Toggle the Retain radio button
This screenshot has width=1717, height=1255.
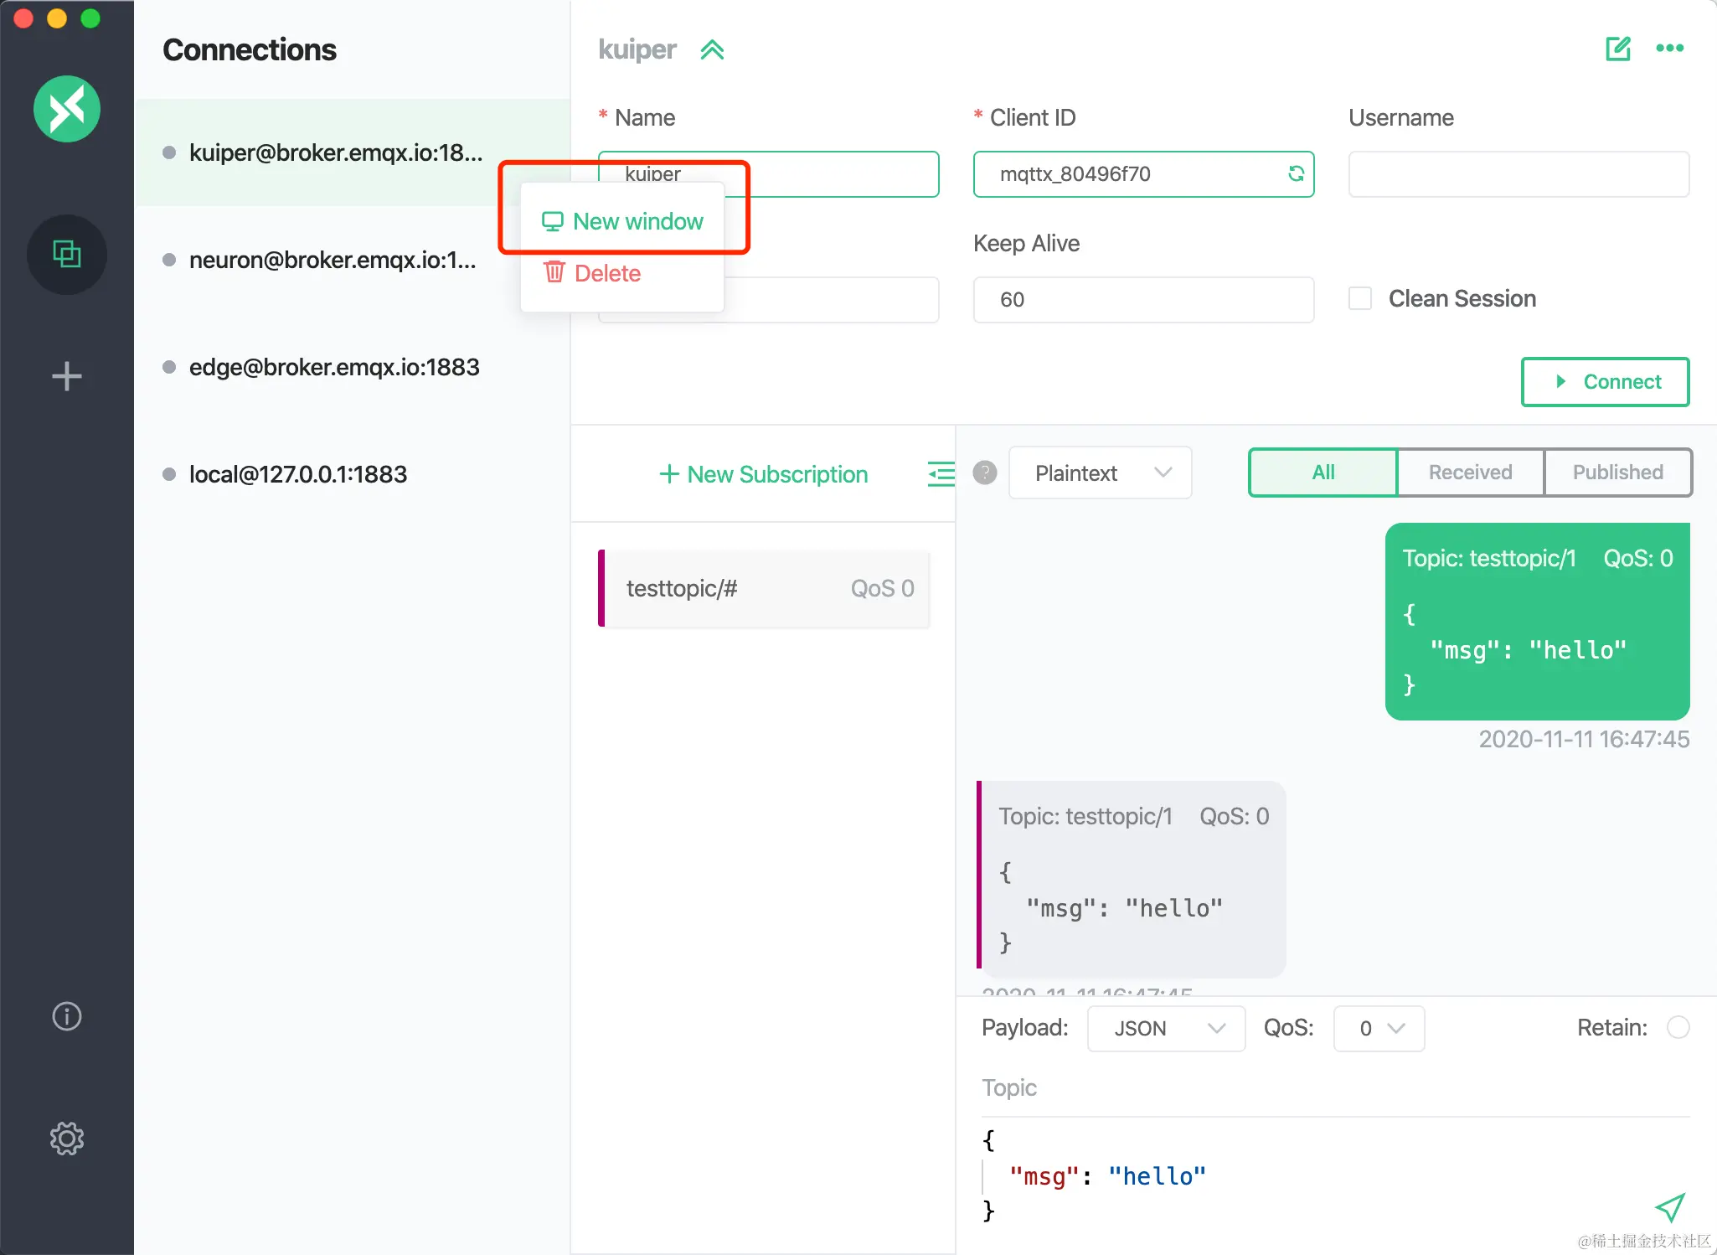tap(1678, 1027)
